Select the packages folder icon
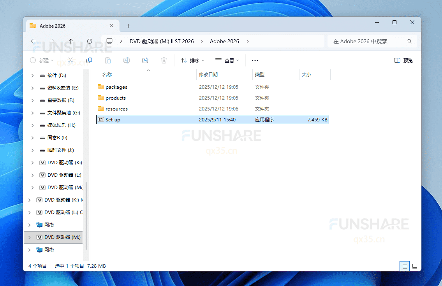Screen dimensions: 442x286 point(100,87)
